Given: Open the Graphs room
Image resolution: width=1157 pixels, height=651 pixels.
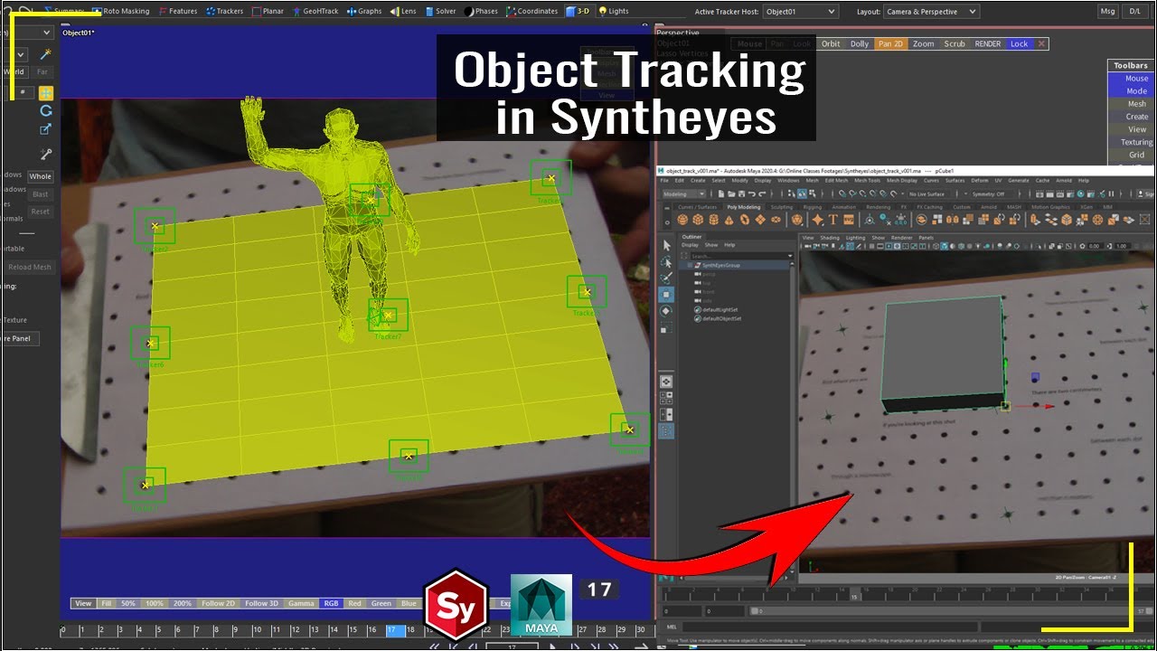Looking at the screenshot, I should pos(364,11).
